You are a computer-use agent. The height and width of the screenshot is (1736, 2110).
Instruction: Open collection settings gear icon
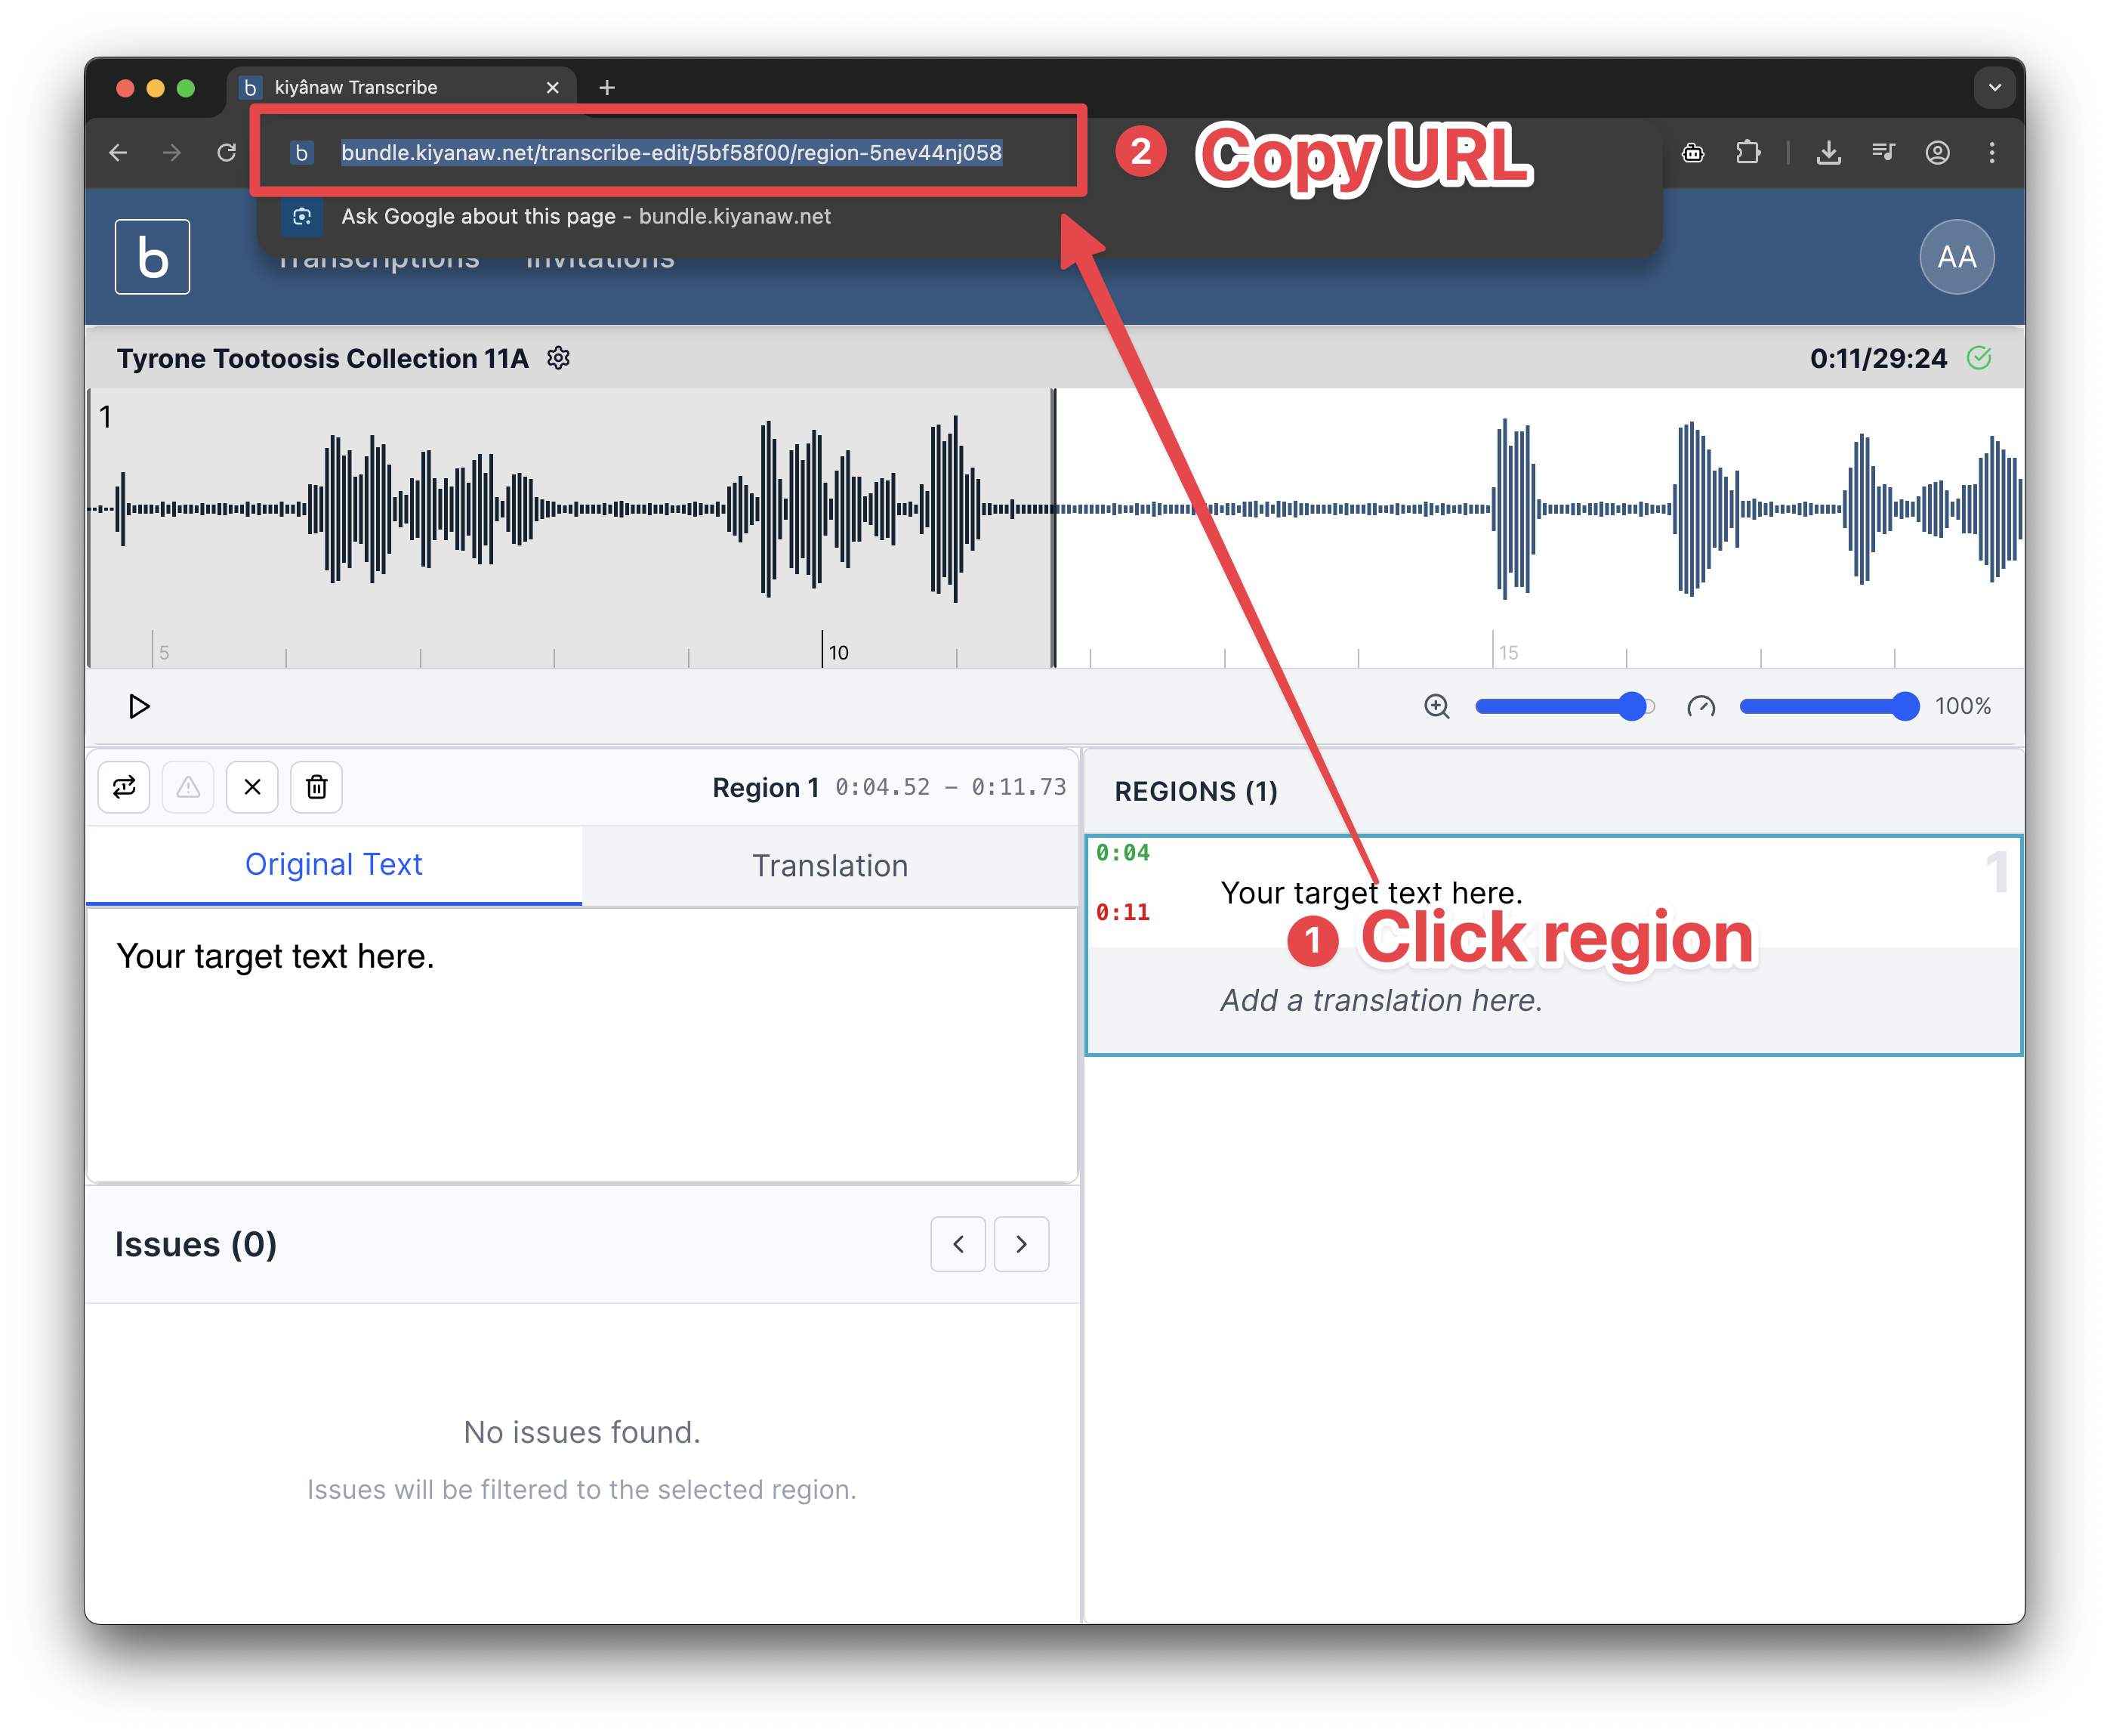tap(559, 358)
